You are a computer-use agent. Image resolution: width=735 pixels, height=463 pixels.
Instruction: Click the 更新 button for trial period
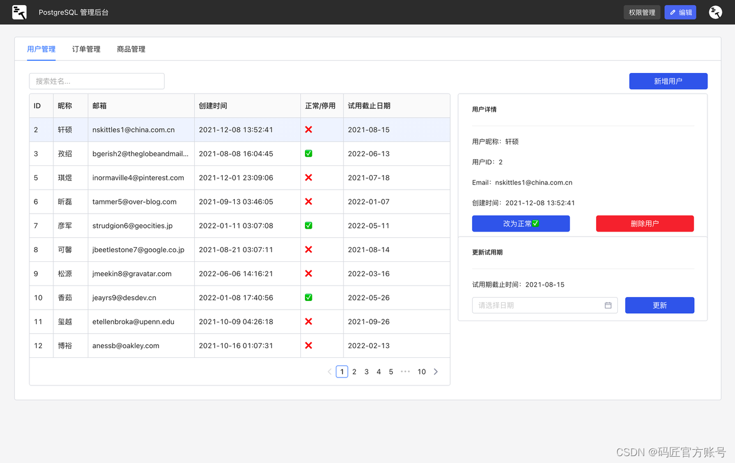pyautogui.click(x=660, y=305)
